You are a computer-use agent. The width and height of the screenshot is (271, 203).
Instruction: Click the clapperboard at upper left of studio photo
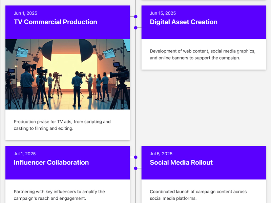22,52
